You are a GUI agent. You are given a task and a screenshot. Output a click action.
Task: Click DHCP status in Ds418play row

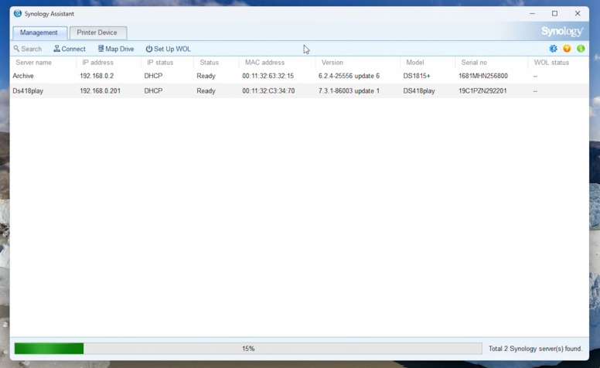coord(153,91)
